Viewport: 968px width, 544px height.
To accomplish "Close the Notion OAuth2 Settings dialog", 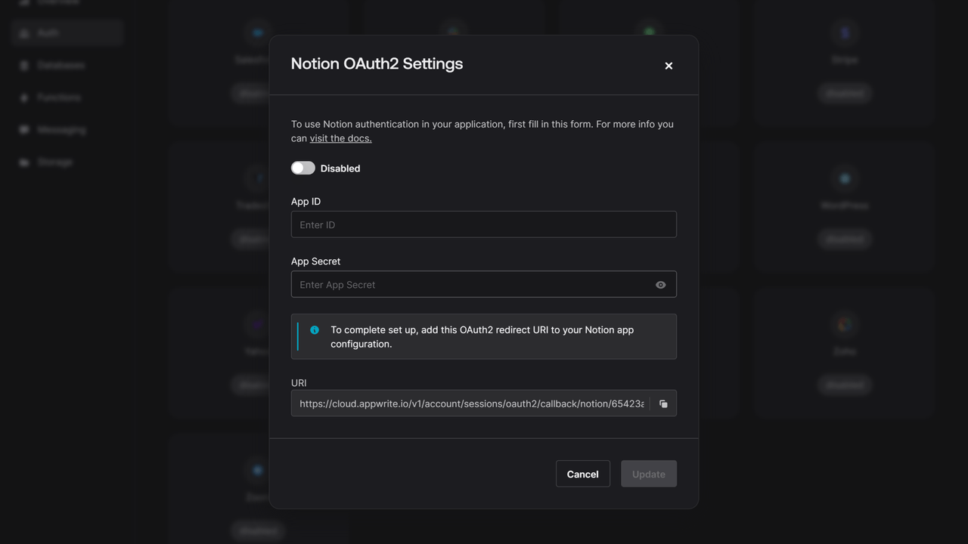I will pos(669,66).
